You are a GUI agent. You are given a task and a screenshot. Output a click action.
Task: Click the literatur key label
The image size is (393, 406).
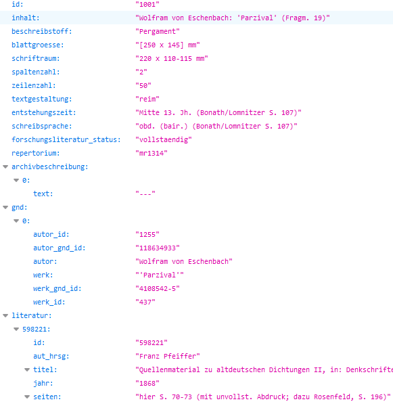[32, 315]
